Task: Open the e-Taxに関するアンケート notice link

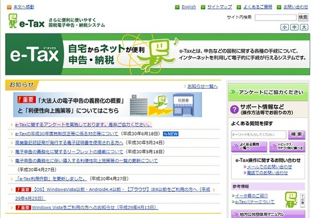Action: pyautogui.click(x=83, y=125)
